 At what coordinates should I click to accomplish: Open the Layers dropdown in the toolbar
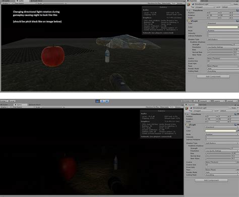[x=219, y=101]
